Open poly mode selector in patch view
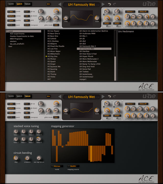The height and width of the screenshot is (184, 163). click(x=11, y=11)
